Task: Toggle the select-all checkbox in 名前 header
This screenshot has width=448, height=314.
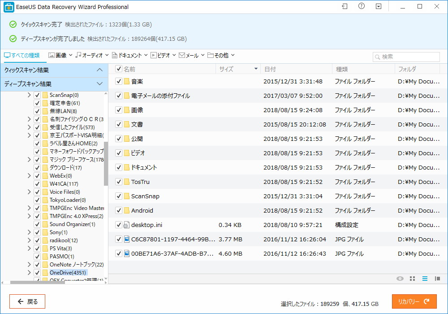Action: pos(119,69)
